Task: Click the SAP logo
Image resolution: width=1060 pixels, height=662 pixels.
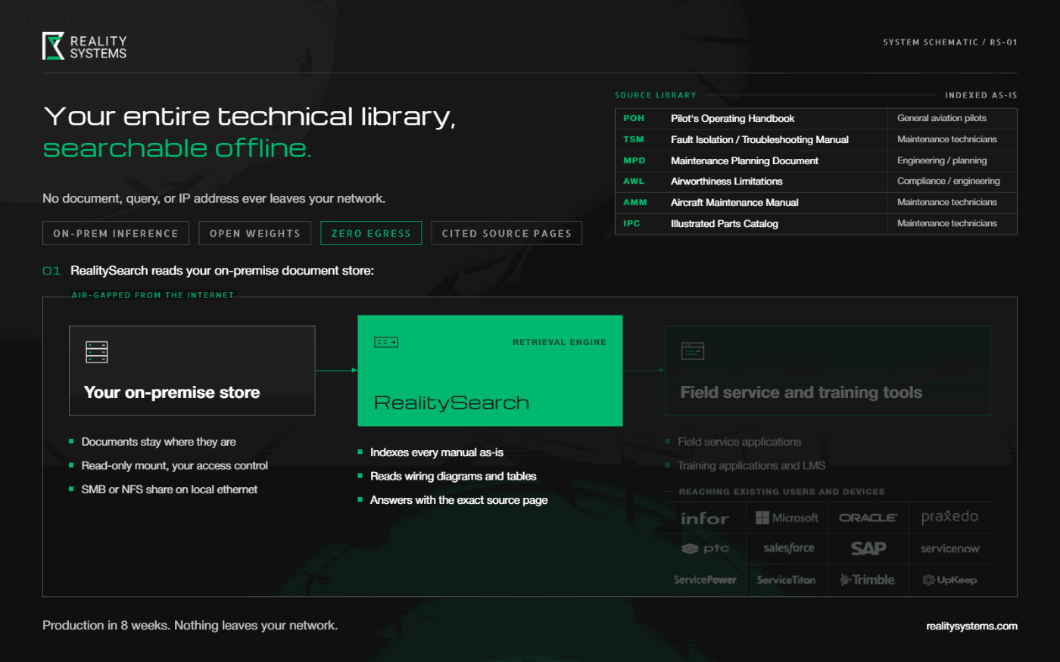Action: [868, 548]
